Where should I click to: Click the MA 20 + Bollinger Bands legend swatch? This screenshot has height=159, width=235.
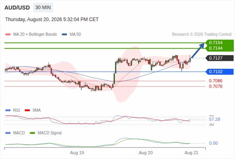tap(8, 35)
